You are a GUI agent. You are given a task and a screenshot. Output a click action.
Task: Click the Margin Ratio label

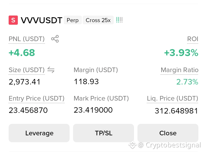(x=179, y=70)
